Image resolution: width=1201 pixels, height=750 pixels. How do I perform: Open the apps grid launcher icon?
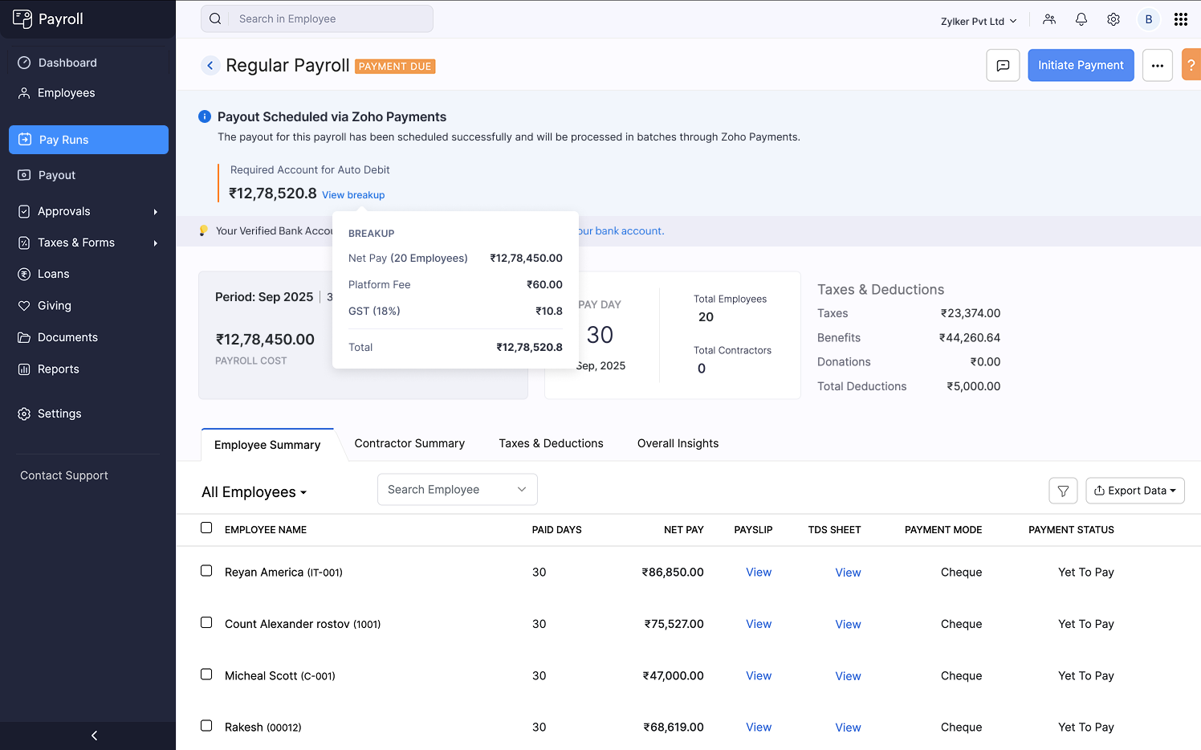(x=1180, y=19)
